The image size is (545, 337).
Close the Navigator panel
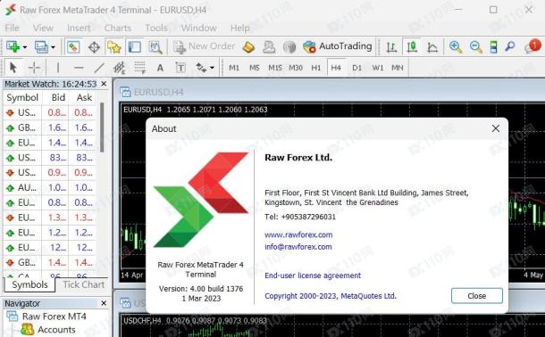pos(104,303)
